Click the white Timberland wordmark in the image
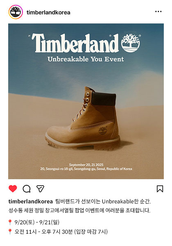The height and width of the screenshot is (246, 172). pos(75,43)
